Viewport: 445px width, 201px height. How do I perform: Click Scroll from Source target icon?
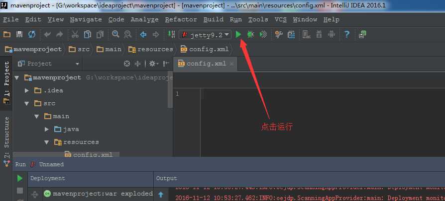[x=127, y=64]
